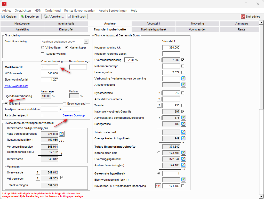Image resolution: width=264 pixels, height=199 pixels.
Task: Click the scrollbar down arrow
Action: [261, 196]
